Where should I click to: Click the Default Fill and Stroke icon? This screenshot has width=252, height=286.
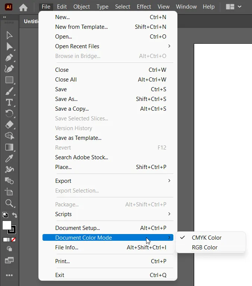(5, 215)
